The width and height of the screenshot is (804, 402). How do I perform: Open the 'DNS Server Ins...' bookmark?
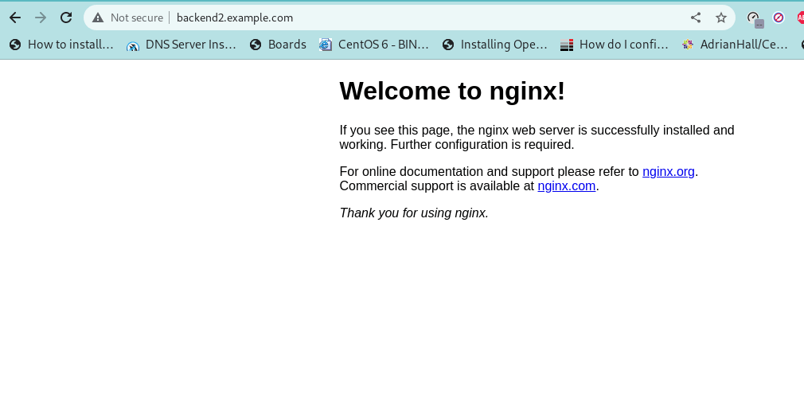[181, 45]
